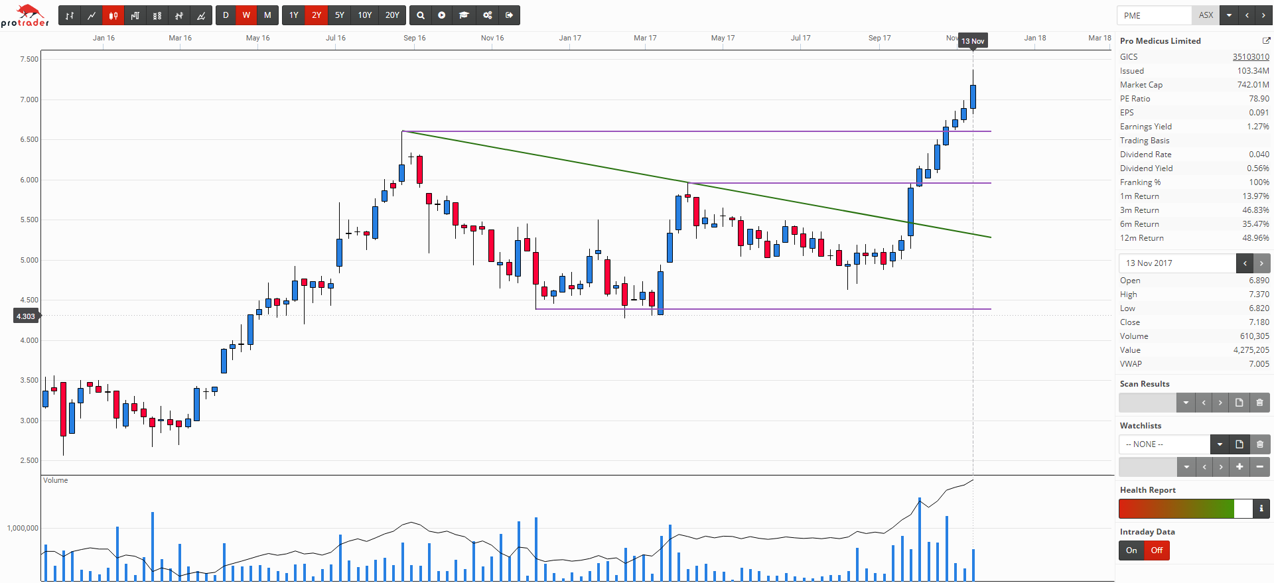Click the 12m Return value 48.96%

[x=1255, y=238]
